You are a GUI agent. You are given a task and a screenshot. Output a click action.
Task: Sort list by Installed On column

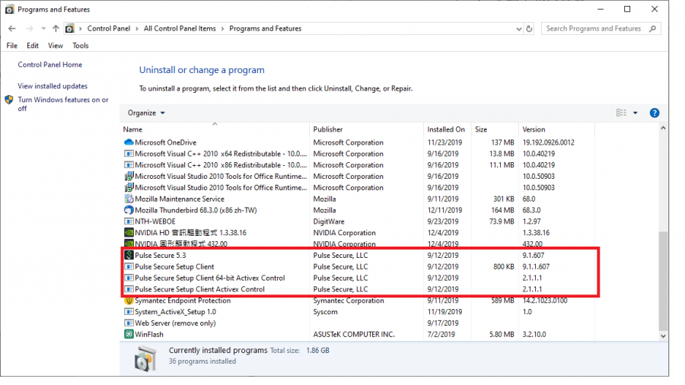446,129
